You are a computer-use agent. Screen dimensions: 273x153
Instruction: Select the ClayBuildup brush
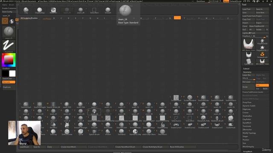(x=40, y=10)
